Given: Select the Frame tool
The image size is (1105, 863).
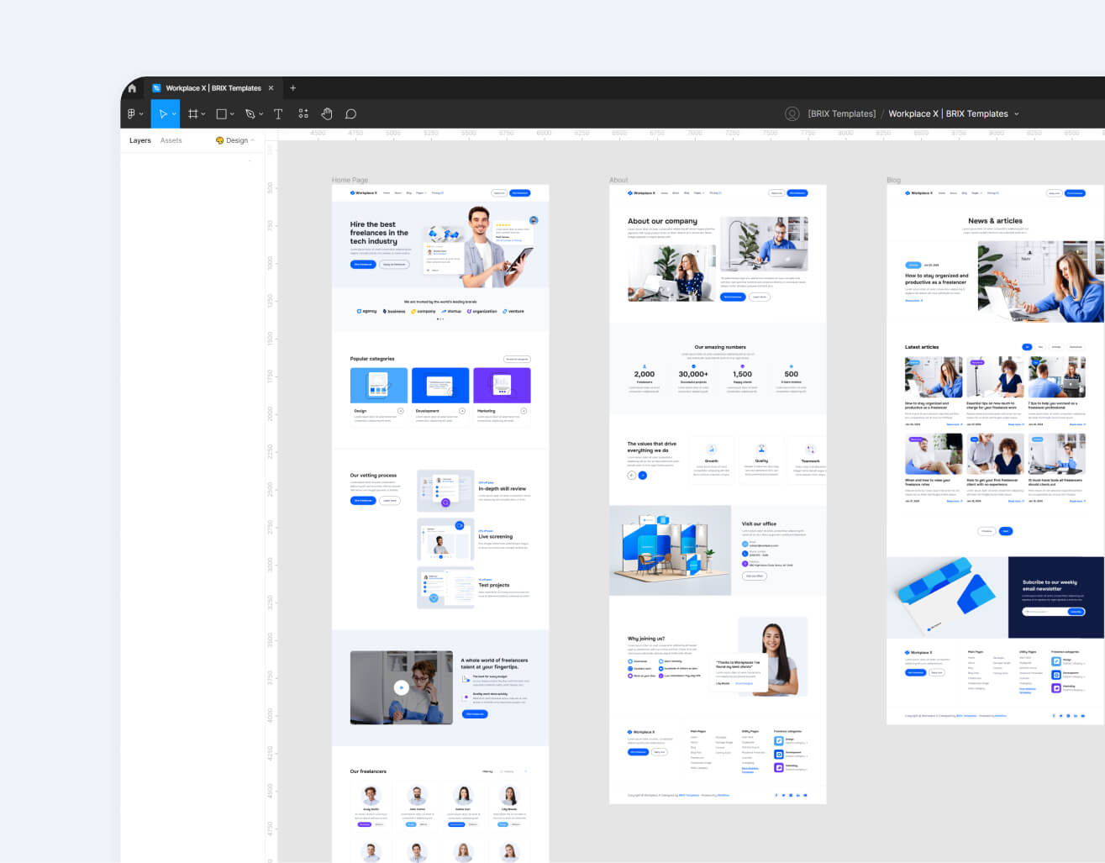Looking at the screenshot, I should point(192,113).
